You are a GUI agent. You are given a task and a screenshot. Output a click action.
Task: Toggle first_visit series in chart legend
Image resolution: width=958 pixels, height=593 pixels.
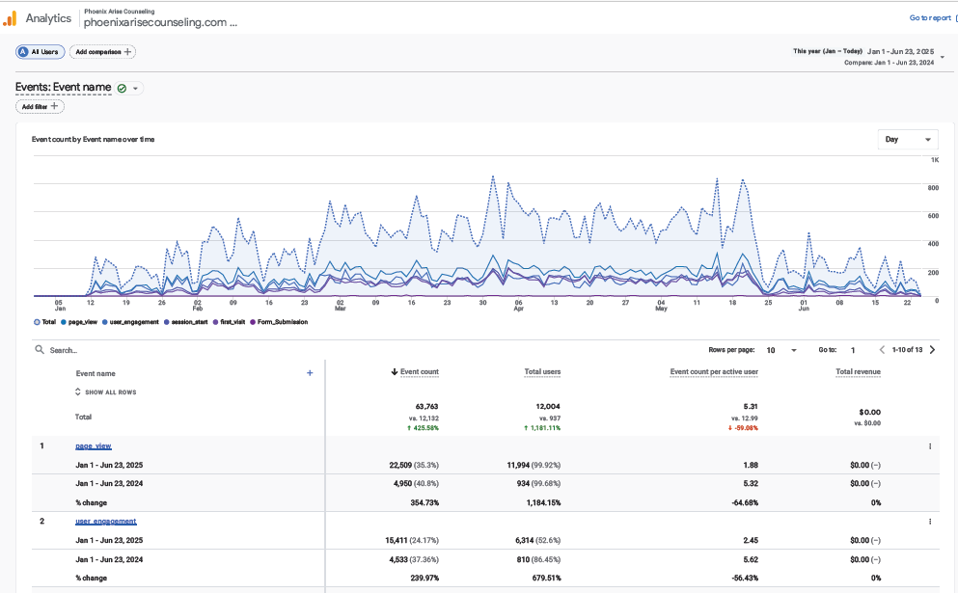pos(229,322)
